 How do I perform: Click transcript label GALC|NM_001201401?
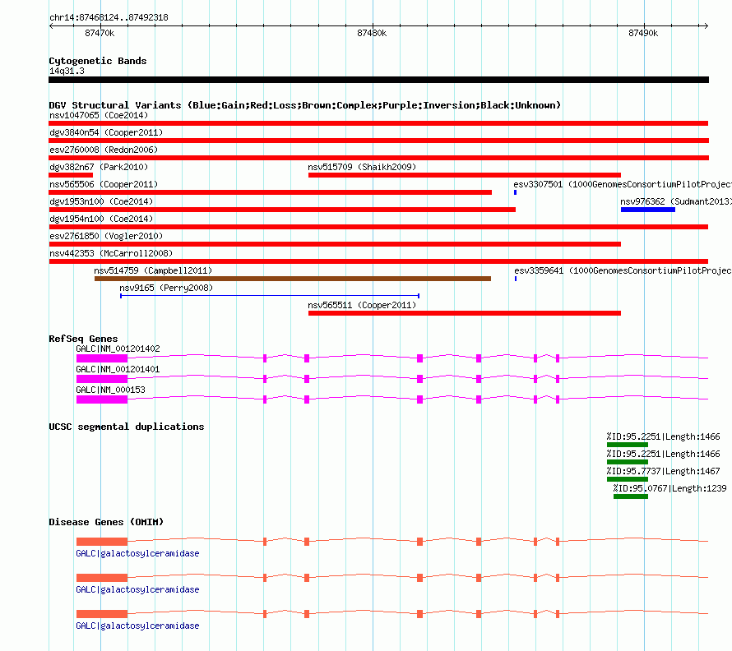118,370
